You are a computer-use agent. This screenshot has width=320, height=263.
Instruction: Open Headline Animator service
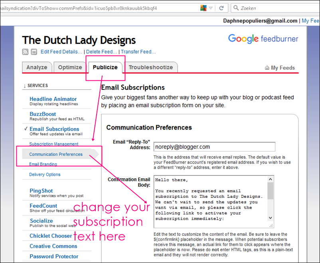click(53, 99)
